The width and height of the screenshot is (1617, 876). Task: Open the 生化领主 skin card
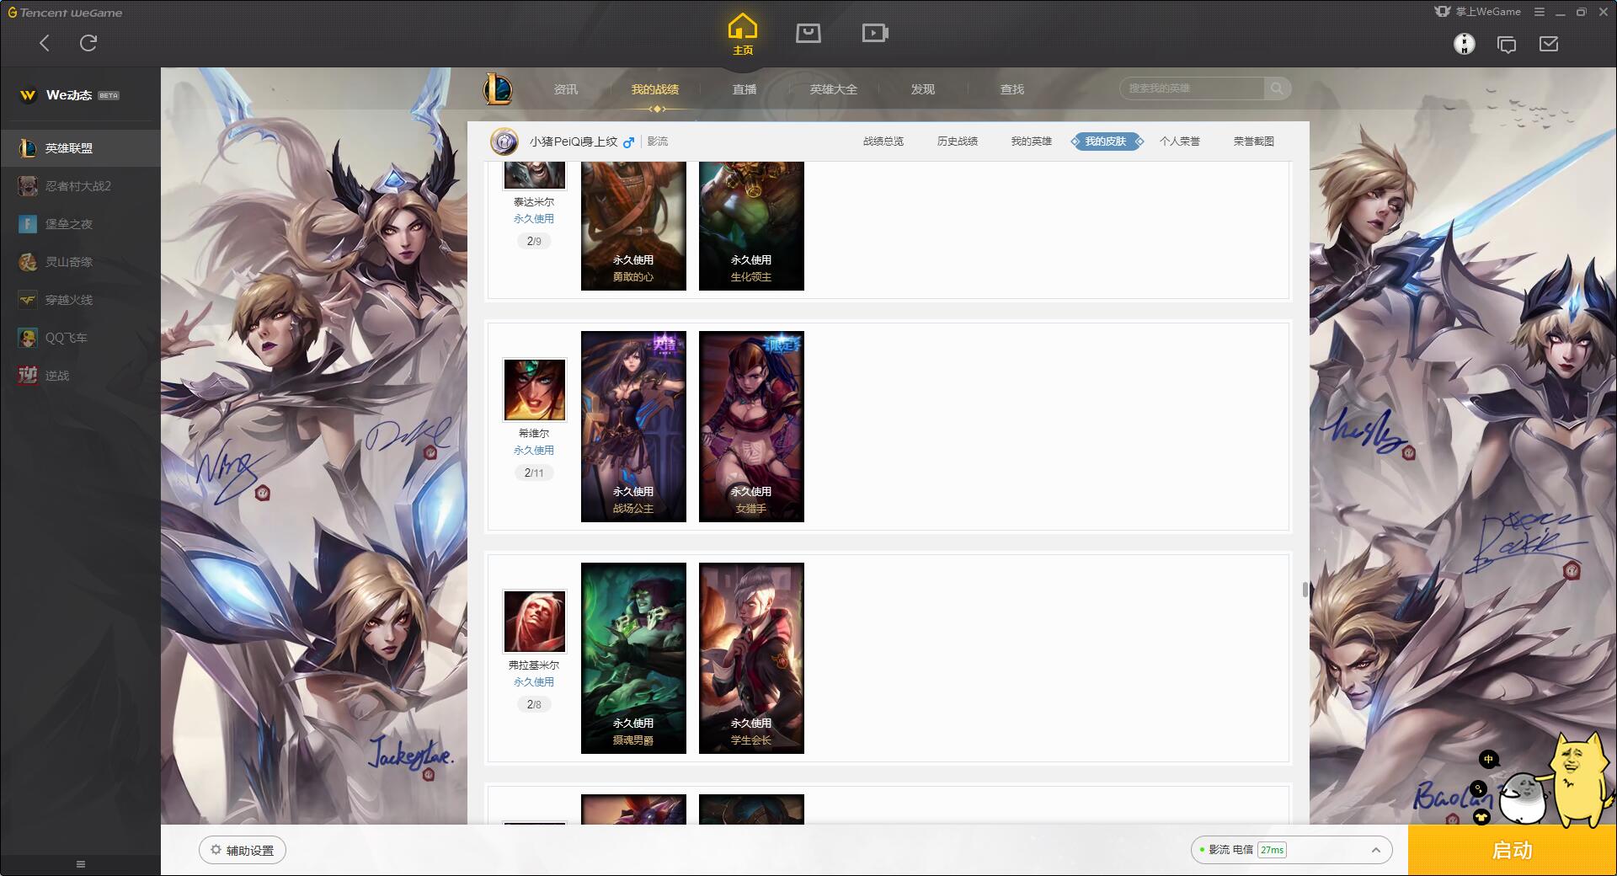point(751,226)
